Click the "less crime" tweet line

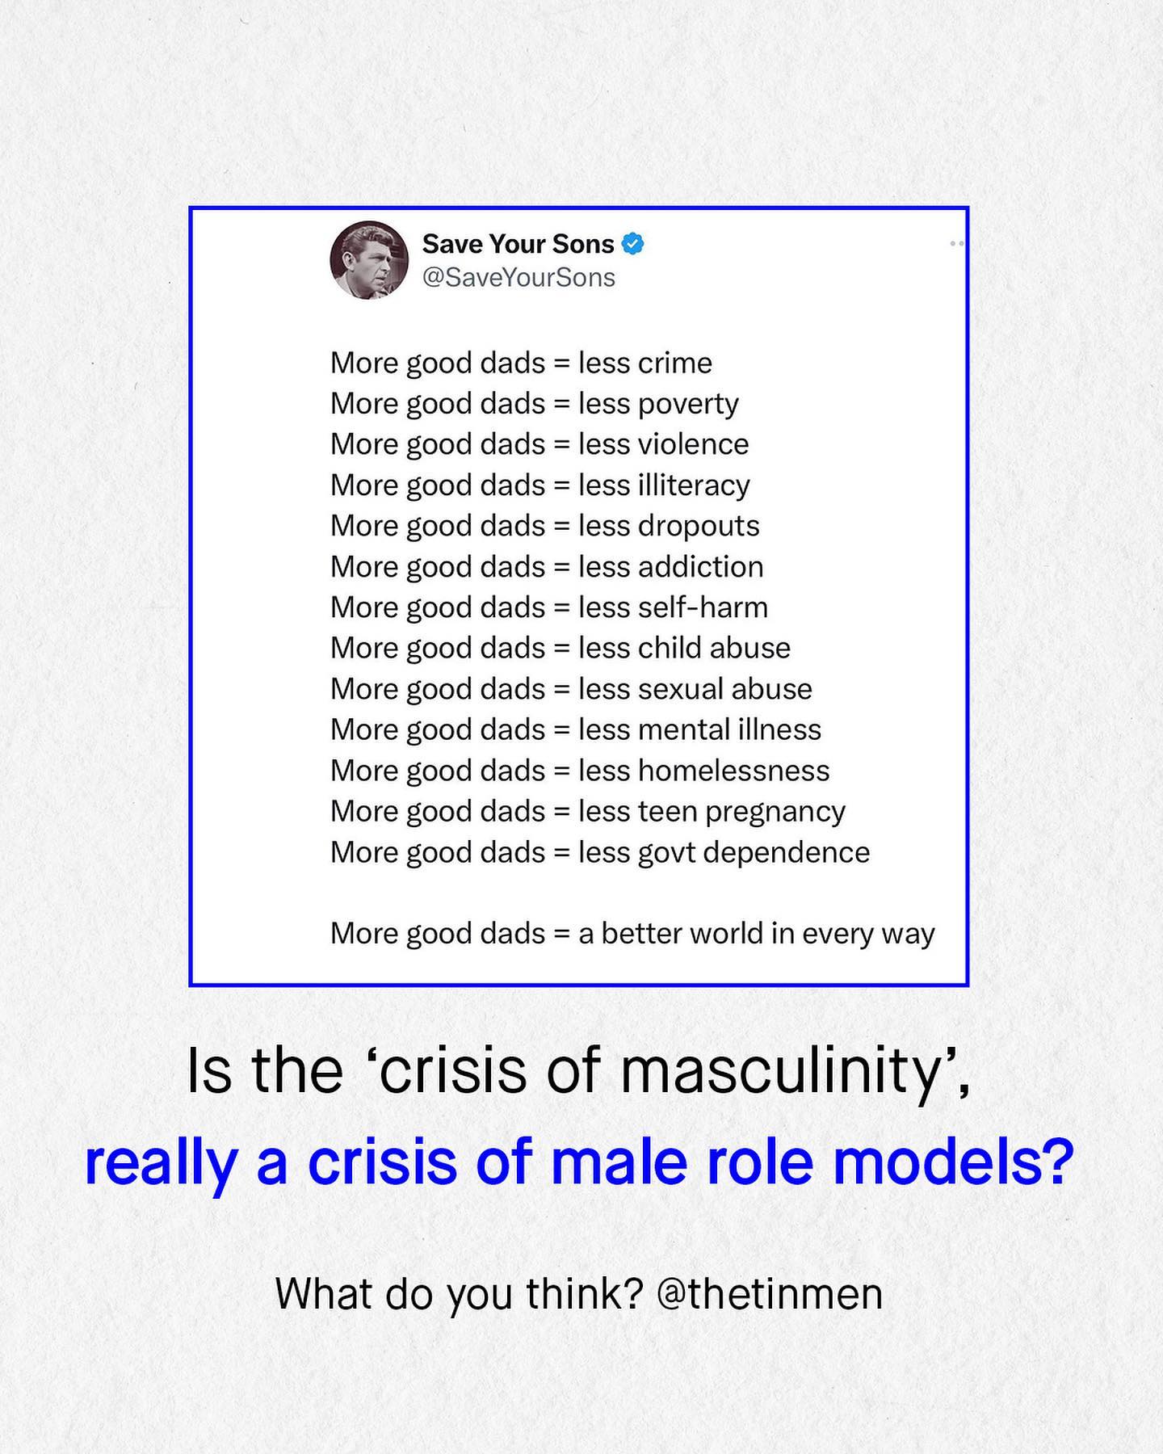(521, 363)
